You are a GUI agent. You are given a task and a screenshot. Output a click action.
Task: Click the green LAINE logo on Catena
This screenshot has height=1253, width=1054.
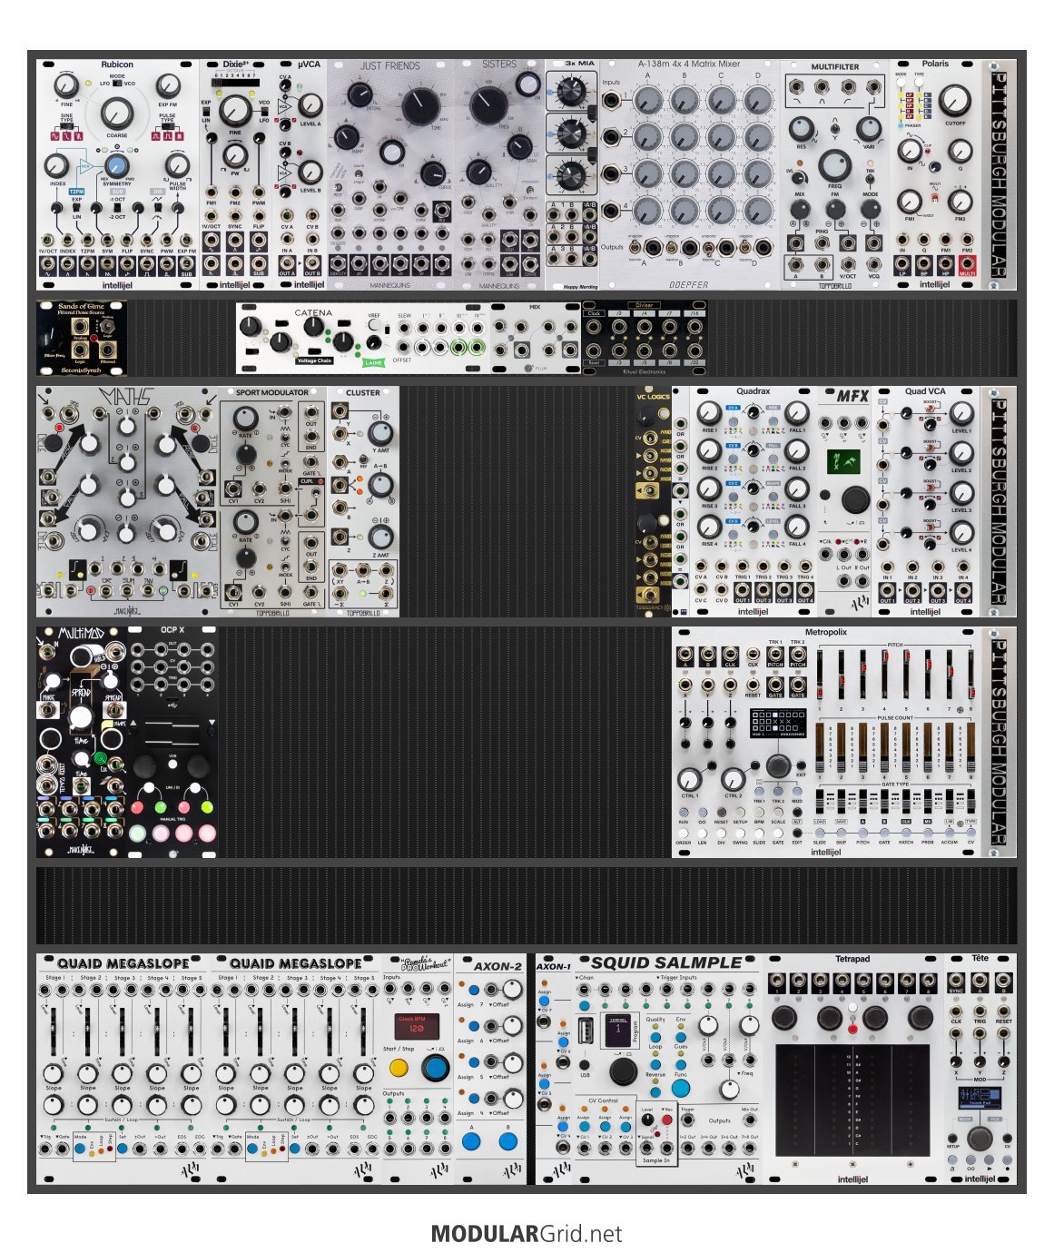coord(373,362)
